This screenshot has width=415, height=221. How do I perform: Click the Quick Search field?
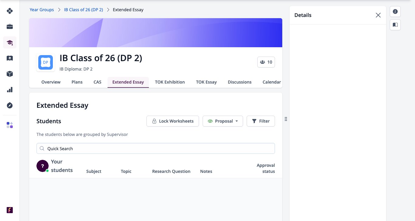coord(156,148)
